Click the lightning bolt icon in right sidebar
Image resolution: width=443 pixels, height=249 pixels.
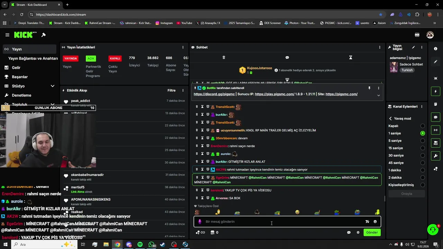tap(435, 91)
